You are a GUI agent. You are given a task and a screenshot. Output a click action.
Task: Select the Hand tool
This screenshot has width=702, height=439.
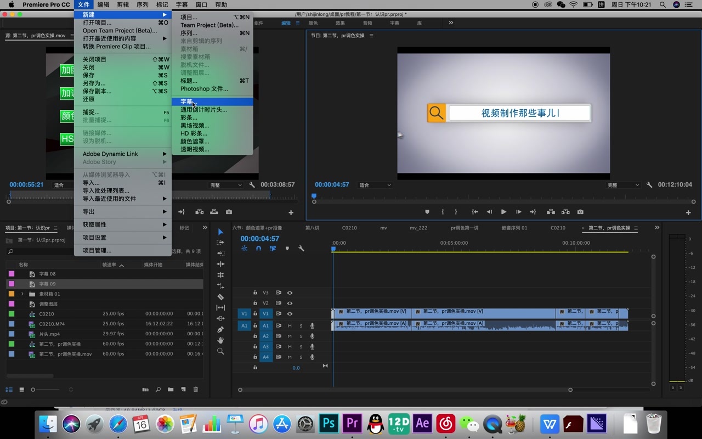point(220,340)
